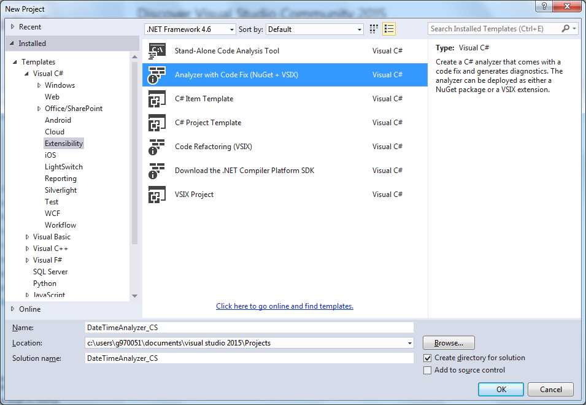Click the Browse button
The height and width of the screenshot is (405, 586).
[449, 342]
